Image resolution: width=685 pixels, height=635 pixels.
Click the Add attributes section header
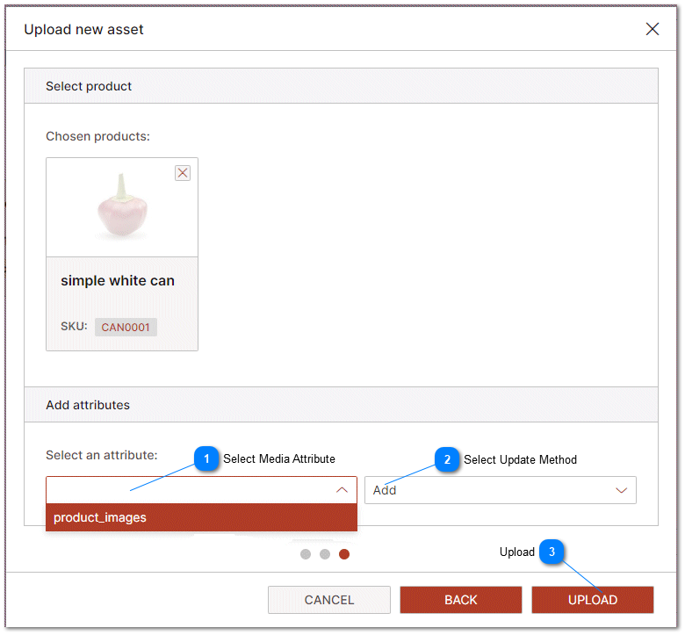click(341, 405)
